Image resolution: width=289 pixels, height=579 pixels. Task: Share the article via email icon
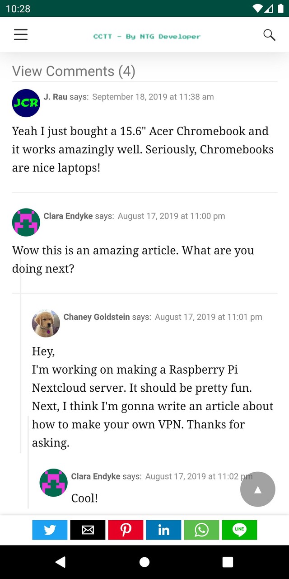88,530
